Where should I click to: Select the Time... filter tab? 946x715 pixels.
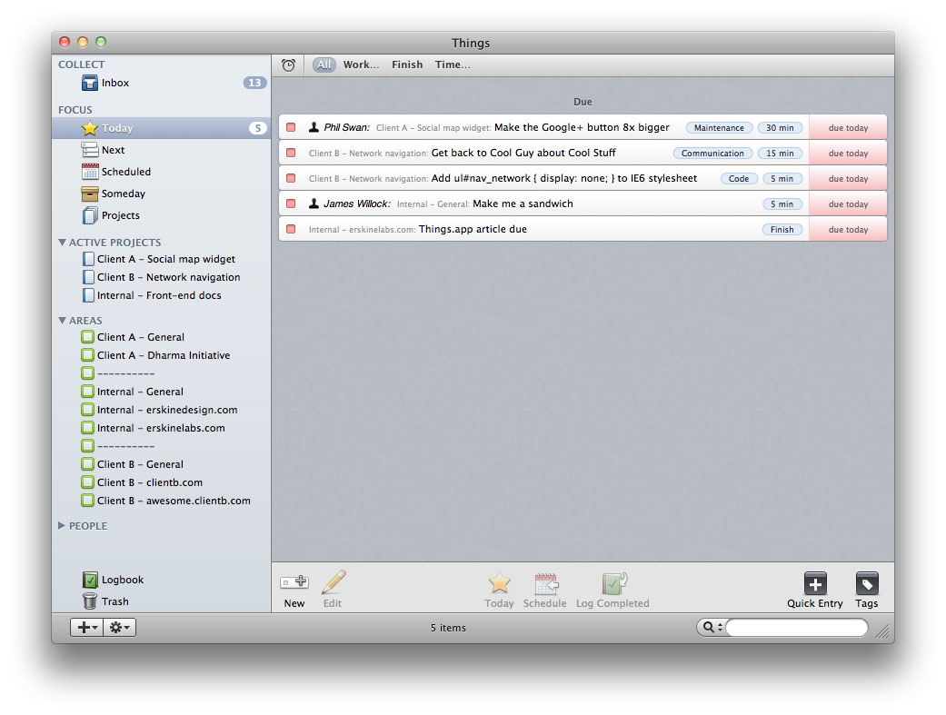(452, 65)
